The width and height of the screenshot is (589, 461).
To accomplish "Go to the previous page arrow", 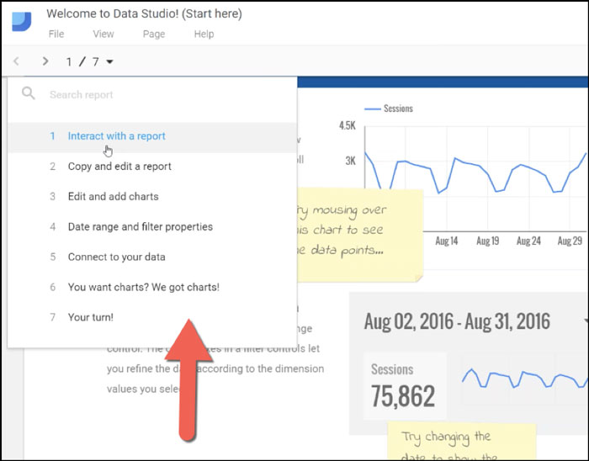I will [16, 61].
